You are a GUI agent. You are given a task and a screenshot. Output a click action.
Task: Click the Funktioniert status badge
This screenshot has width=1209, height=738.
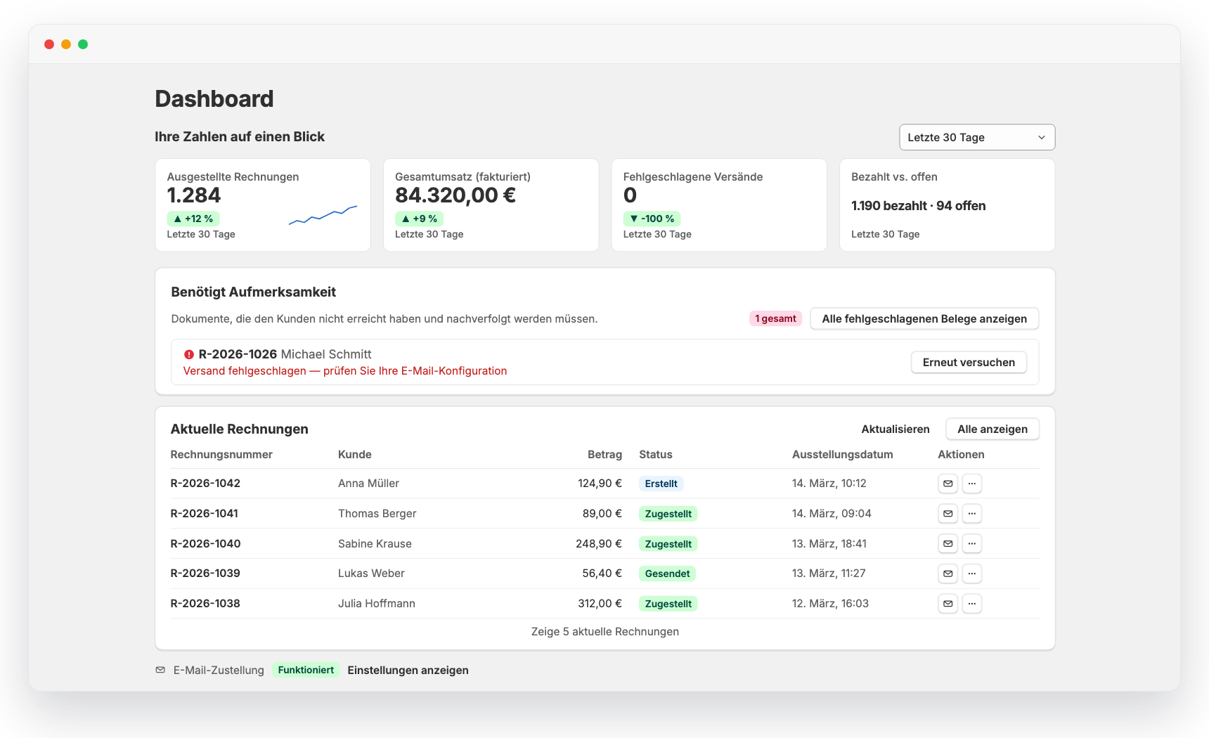point(306,670)
